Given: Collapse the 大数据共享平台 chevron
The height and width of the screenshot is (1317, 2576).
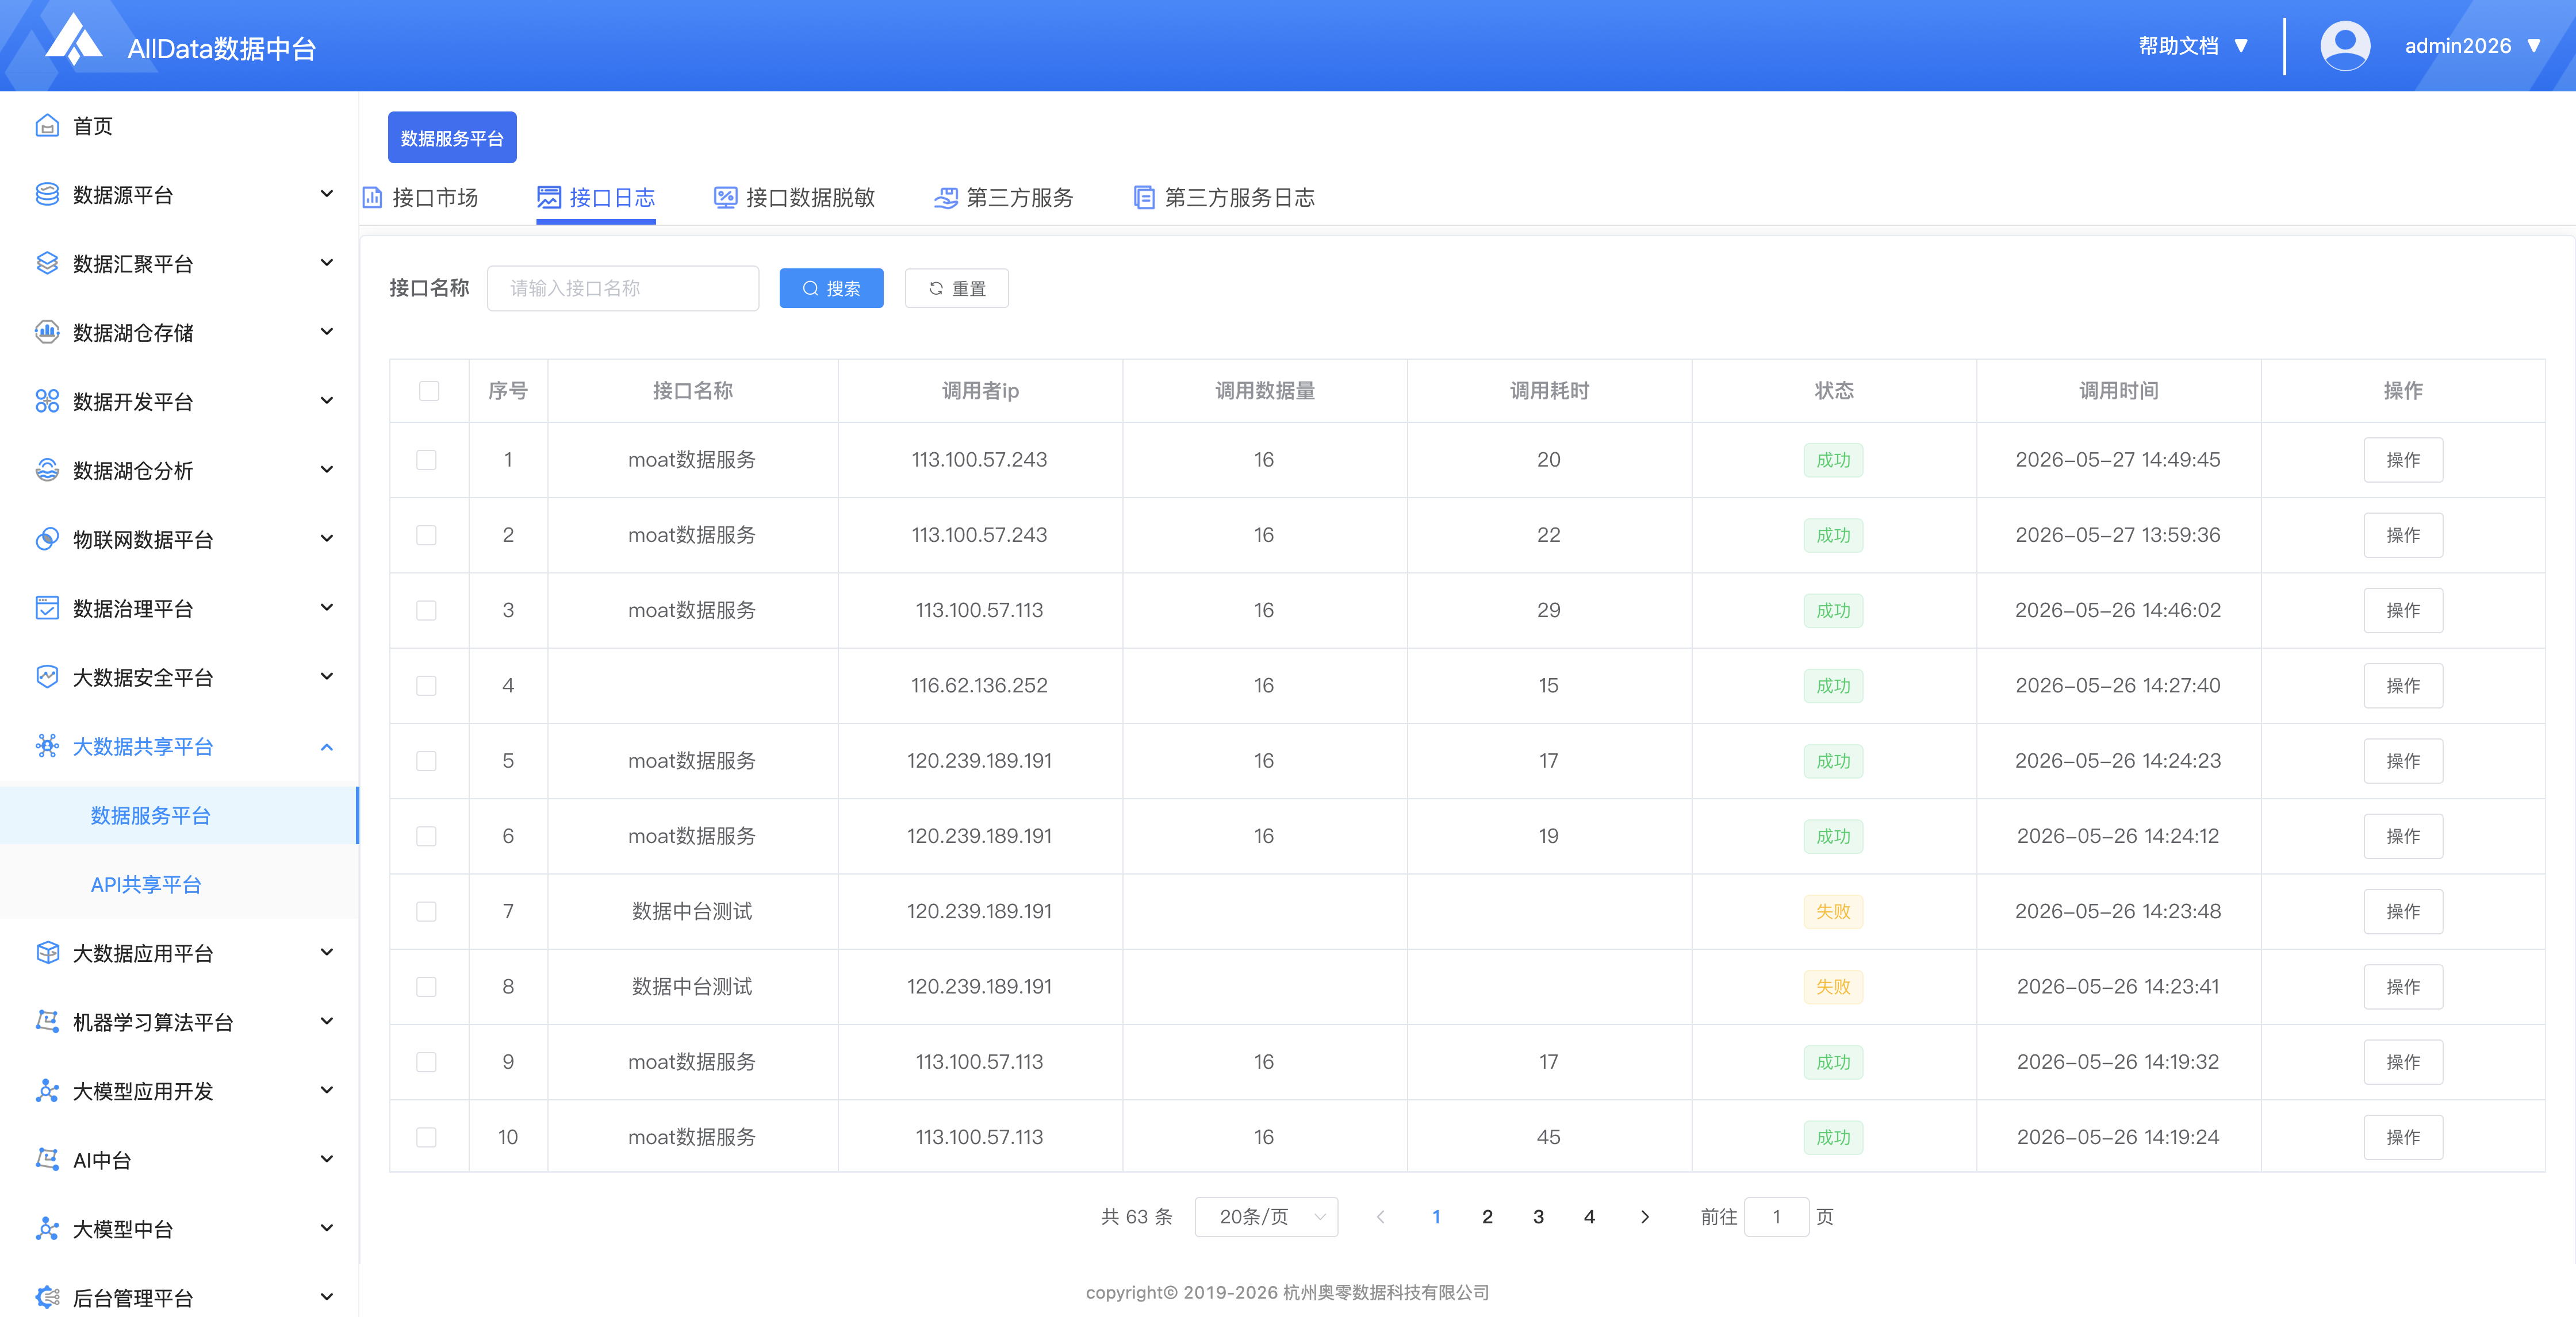Looking at the screenshot, I should 327,746.
